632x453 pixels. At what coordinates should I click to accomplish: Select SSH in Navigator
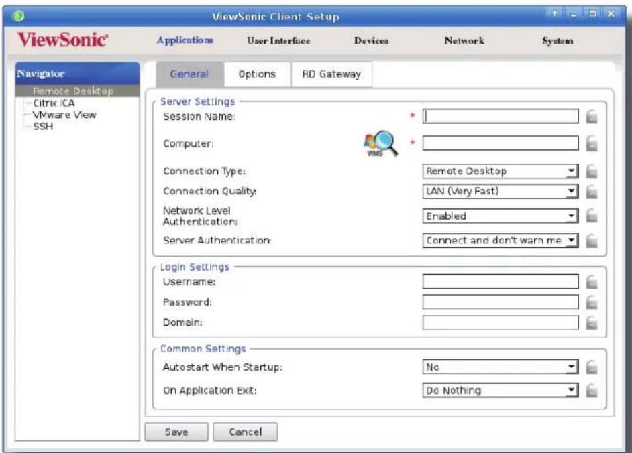tap(43, 127)
